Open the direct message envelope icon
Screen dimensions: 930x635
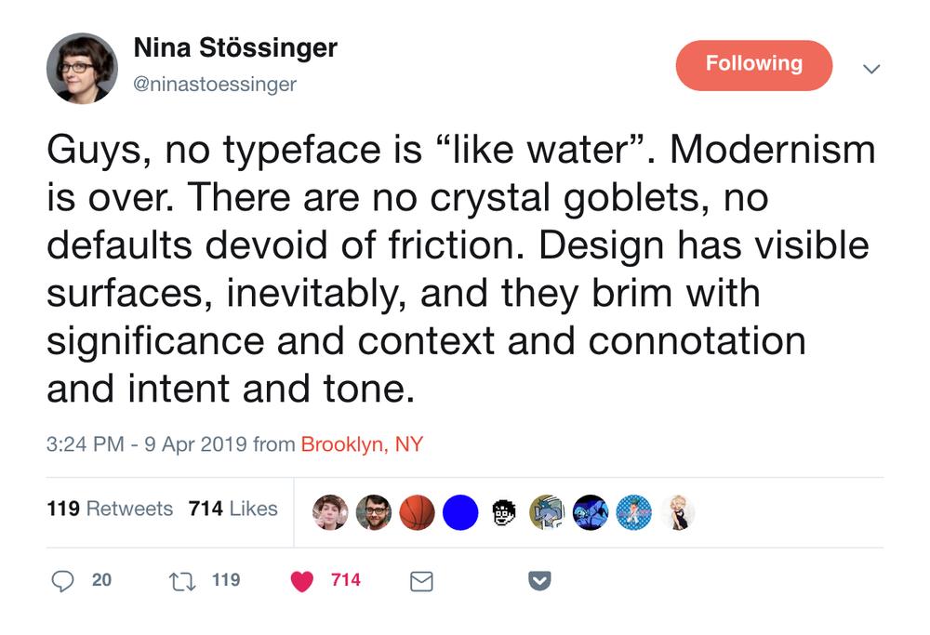click(421, 582)
